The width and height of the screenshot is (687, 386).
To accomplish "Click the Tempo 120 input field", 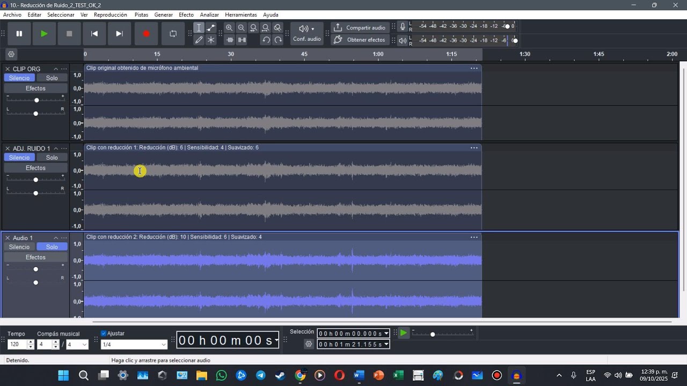I will pos(18,345).
